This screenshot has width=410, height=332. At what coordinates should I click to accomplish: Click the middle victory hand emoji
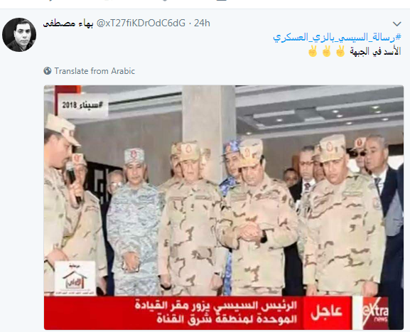pos(327,51)
